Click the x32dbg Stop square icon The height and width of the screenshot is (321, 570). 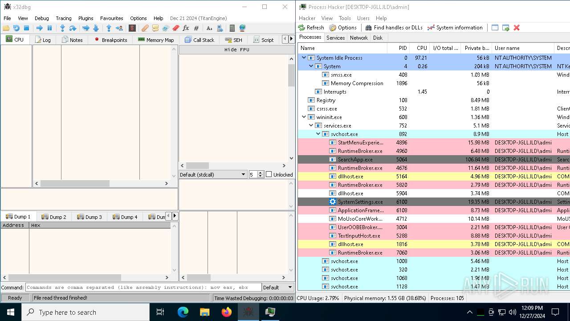[x=26, y=28]
